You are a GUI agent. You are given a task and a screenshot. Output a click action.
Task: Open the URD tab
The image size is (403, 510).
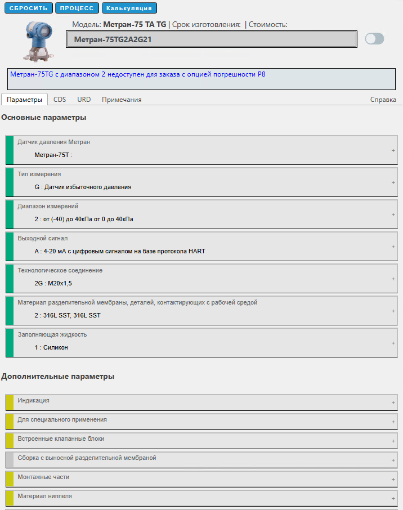(84, 100)
